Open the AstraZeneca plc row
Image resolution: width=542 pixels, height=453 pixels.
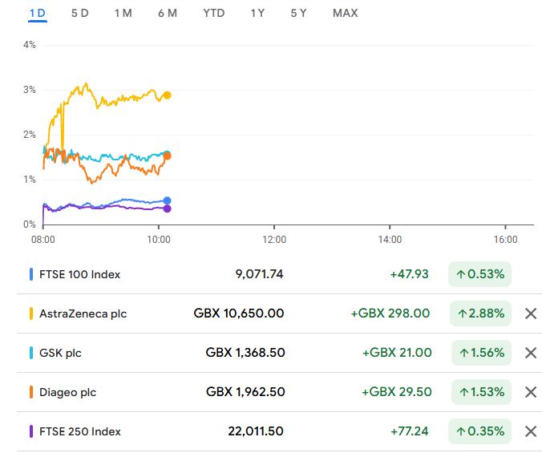tap(279, 313)
